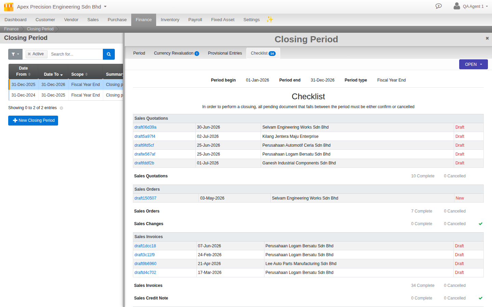Click the Currency Revaluation count badge
Viewport: 492px width, 307px height.
[x=197, y=54]
